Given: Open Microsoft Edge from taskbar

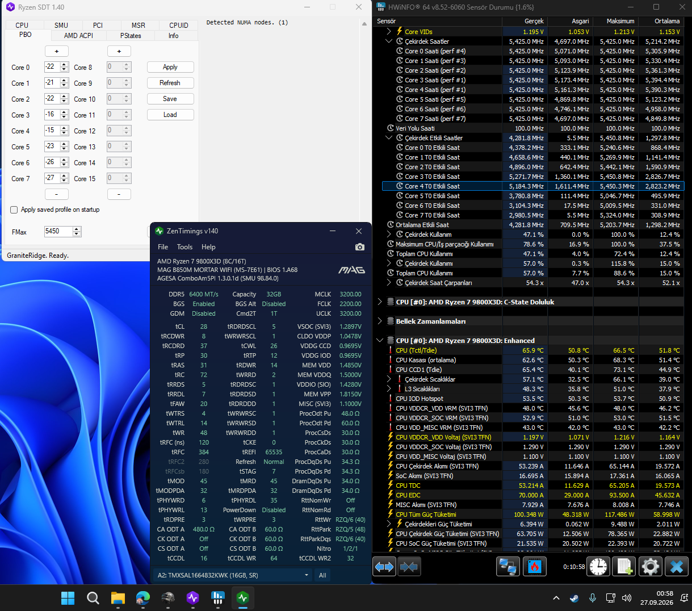Looking at the screenshot, I should point(142,597).
